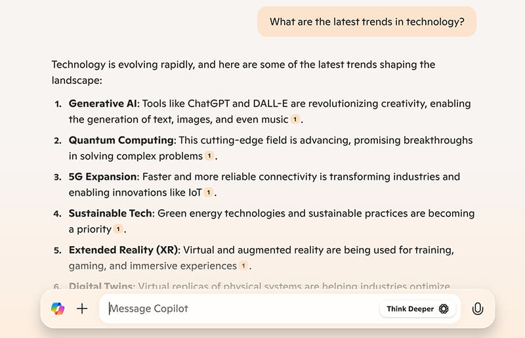Screen dimensions: 525x338
Task: Click the Copilot logo icon
Action: pyautogui.click(x=58, y=308)
